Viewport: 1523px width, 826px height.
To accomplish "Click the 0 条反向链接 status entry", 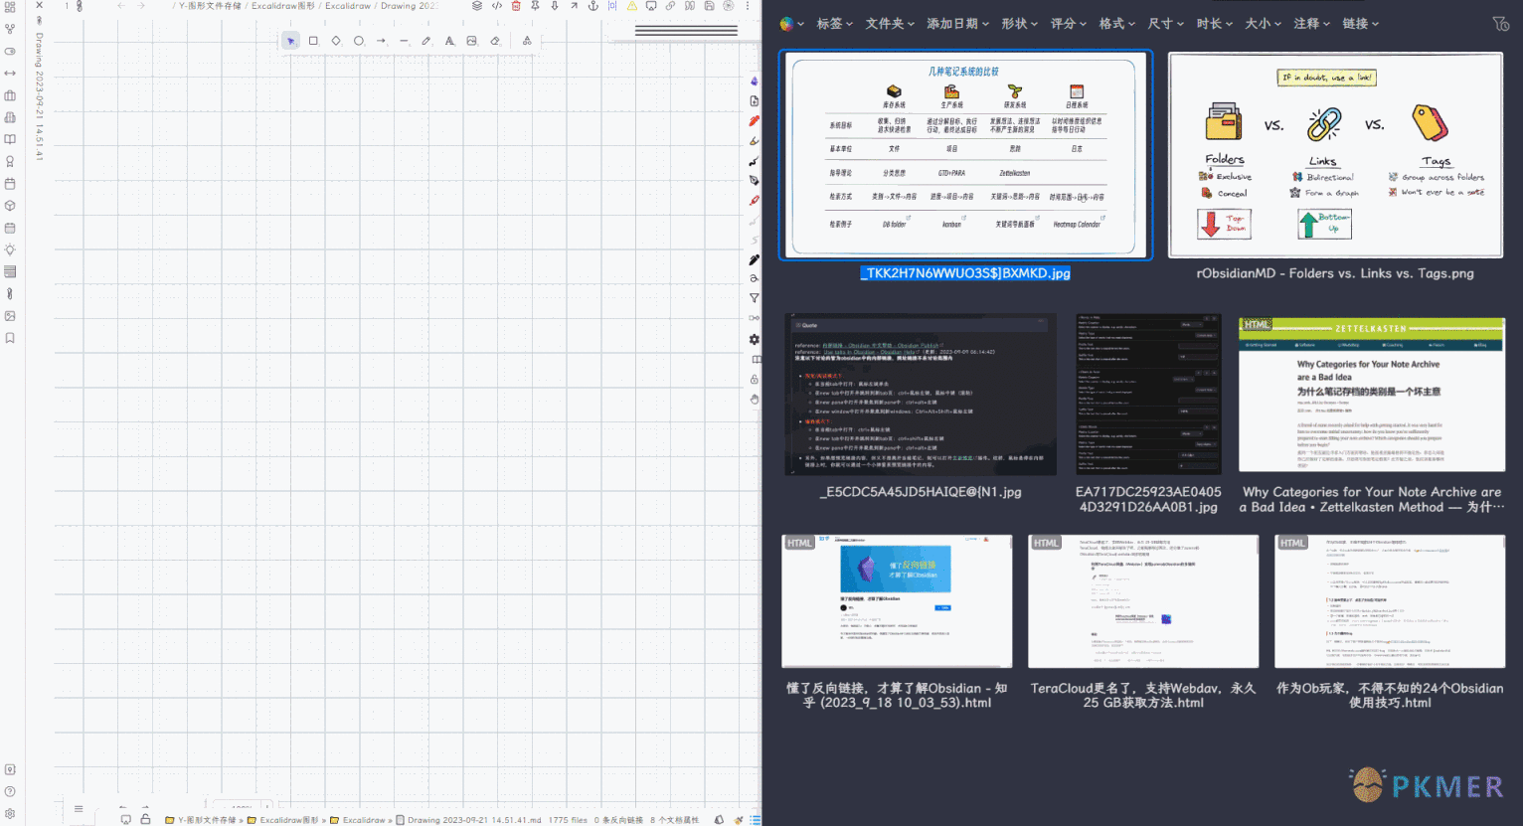I will coord(618,820).
